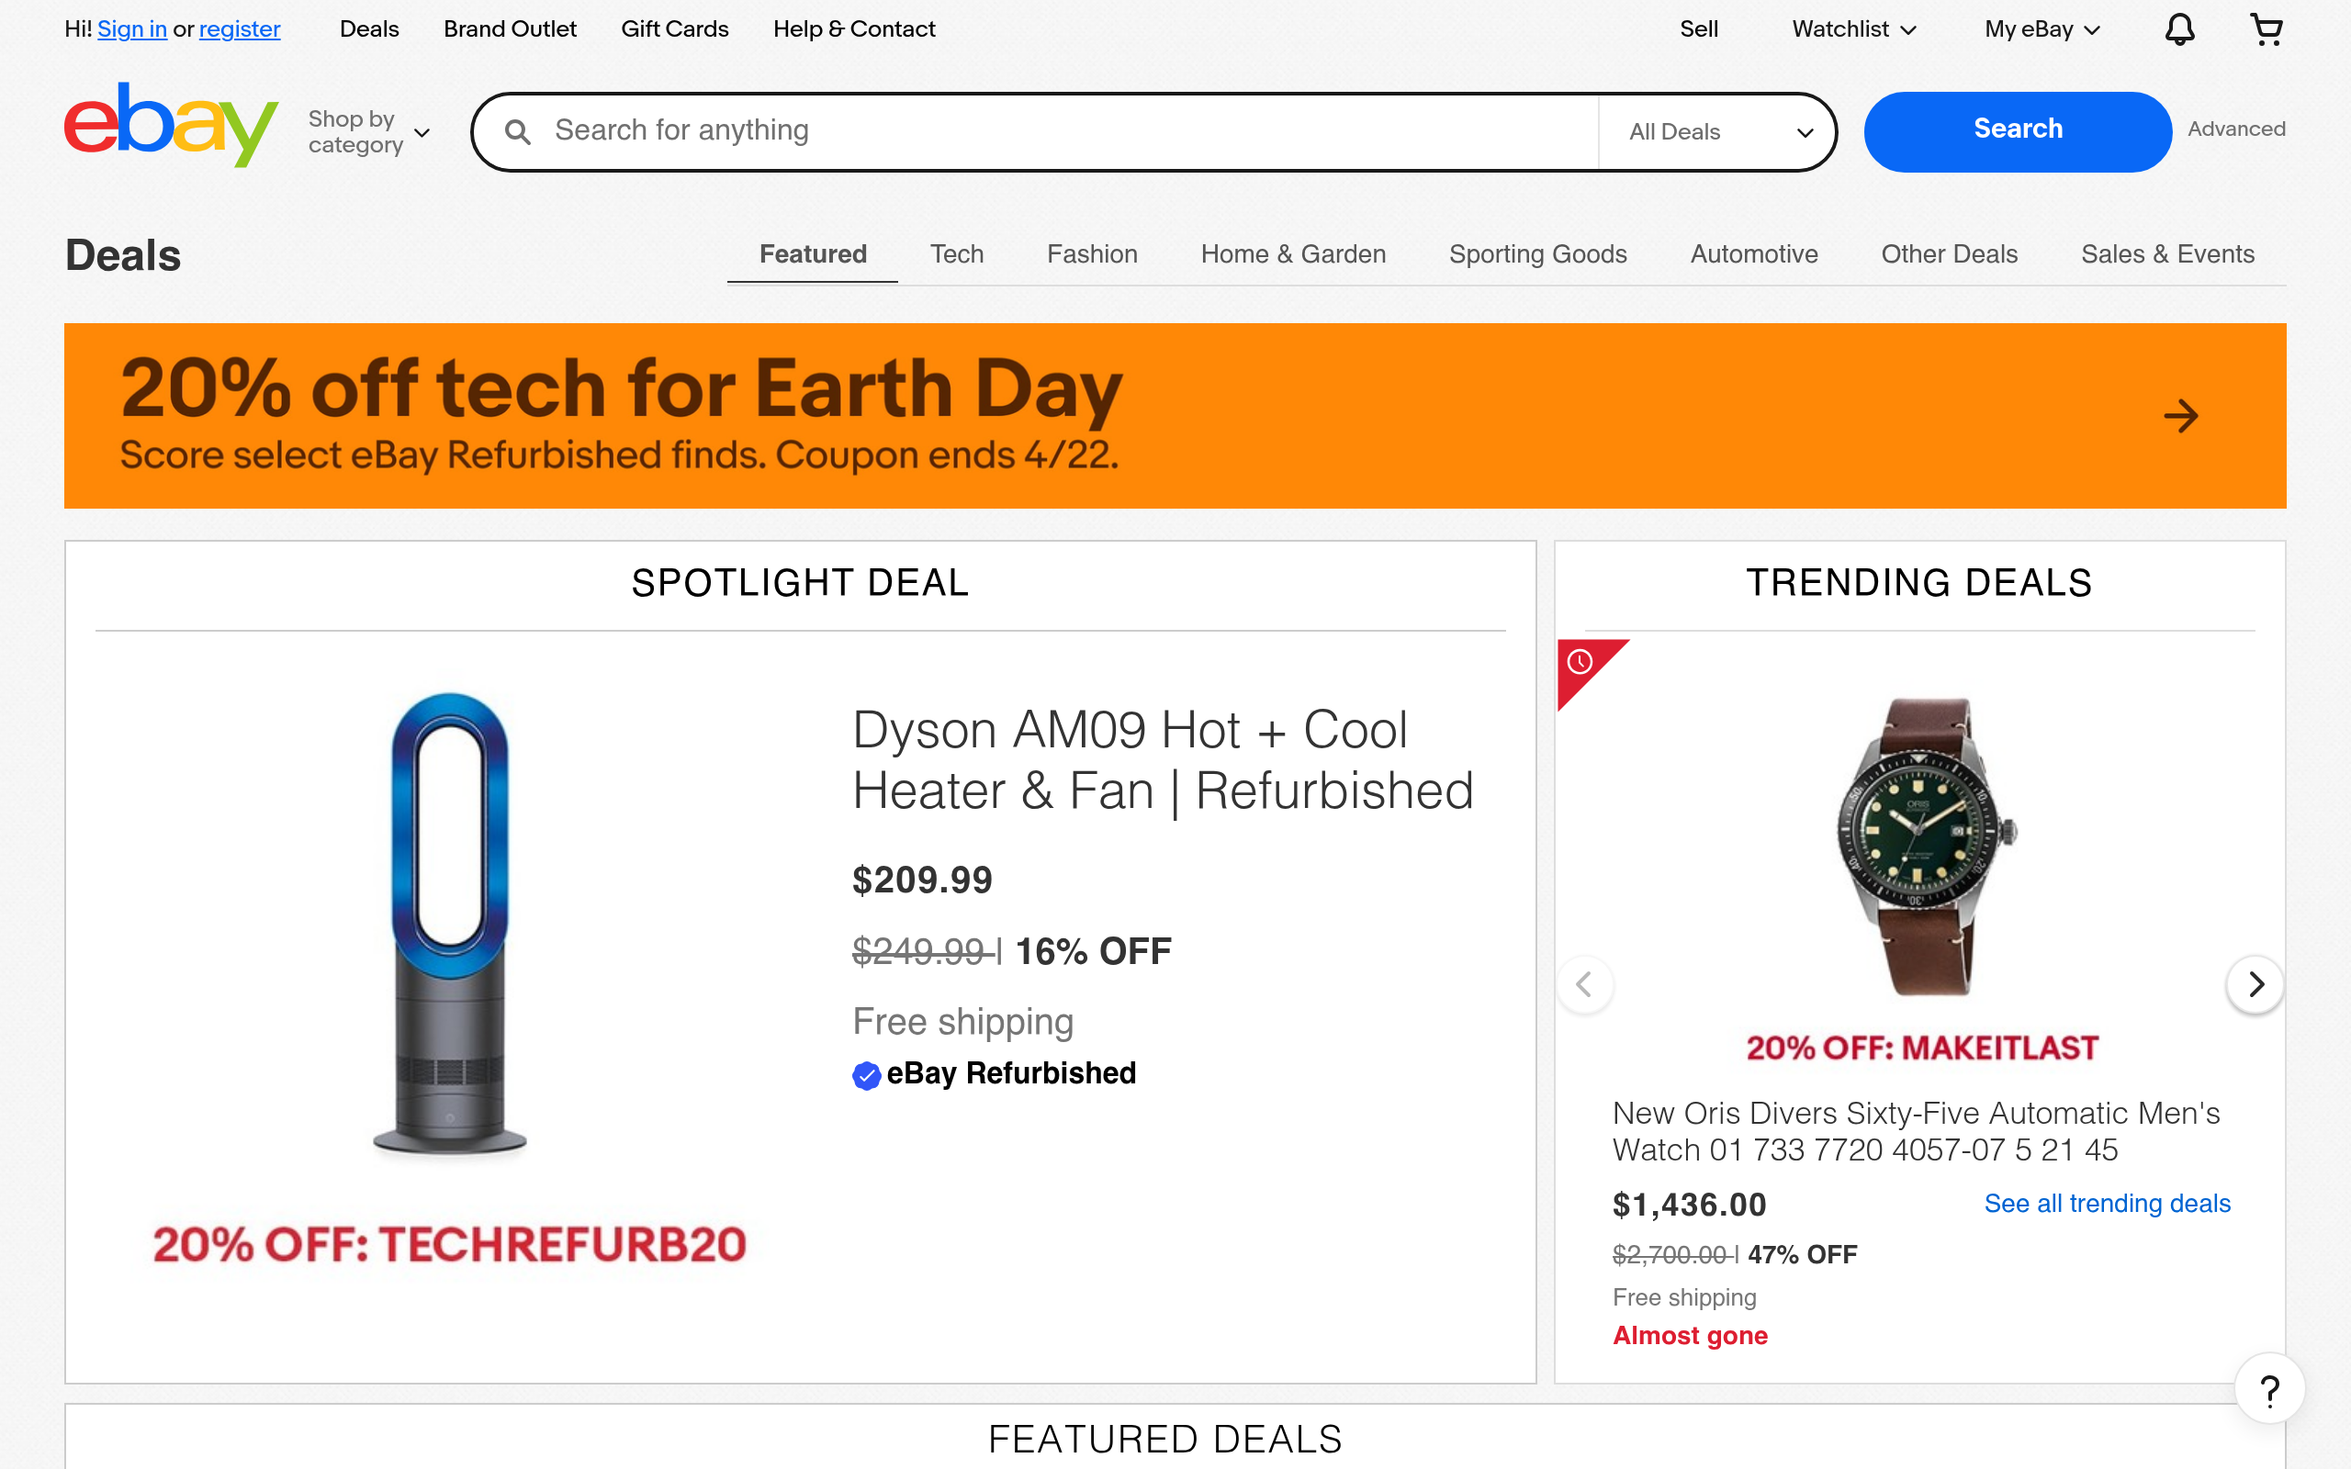Show previous trending deal with left arrow

[x=1584, y=984]
